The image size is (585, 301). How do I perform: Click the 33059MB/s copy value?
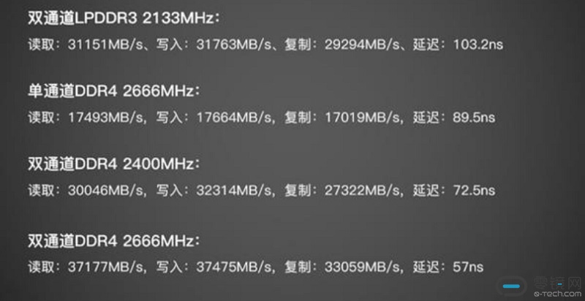362,267
